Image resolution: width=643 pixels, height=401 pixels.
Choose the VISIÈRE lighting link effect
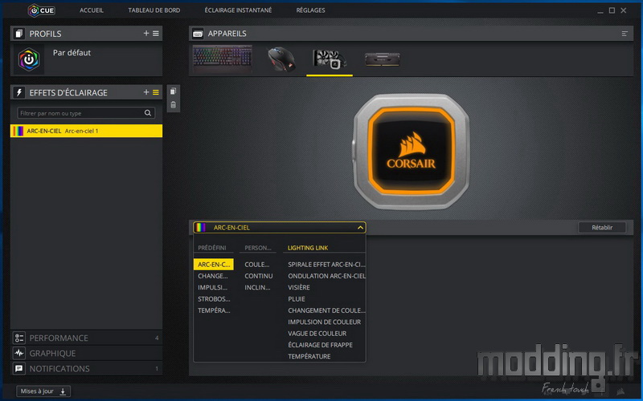[299, 287]
